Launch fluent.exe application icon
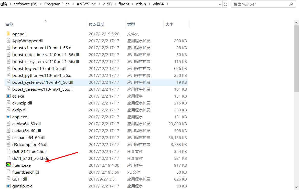 coord(8,165)
